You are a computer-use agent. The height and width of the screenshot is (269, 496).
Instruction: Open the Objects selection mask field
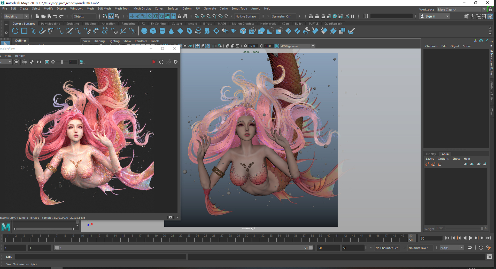85,16
